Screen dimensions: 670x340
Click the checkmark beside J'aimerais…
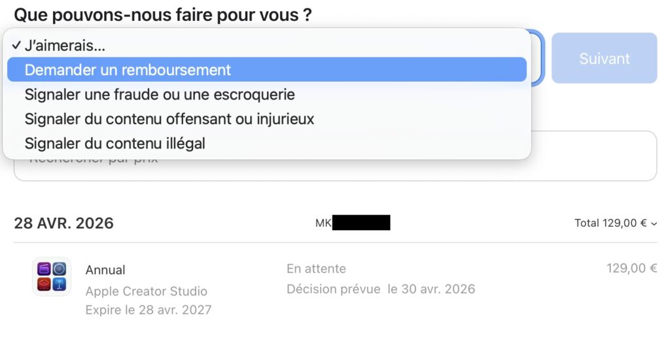[x=16, y=46]
